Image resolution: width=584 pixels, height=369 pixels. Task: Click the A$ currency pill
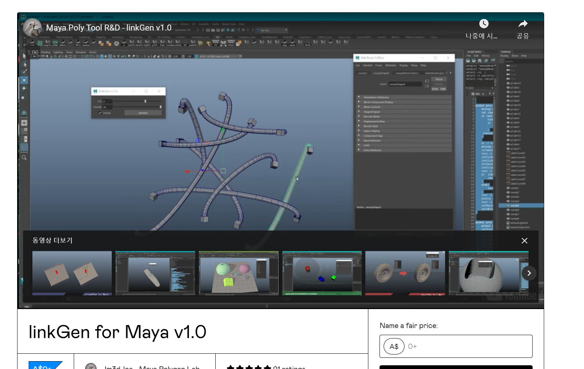click(x=394, y=346)
